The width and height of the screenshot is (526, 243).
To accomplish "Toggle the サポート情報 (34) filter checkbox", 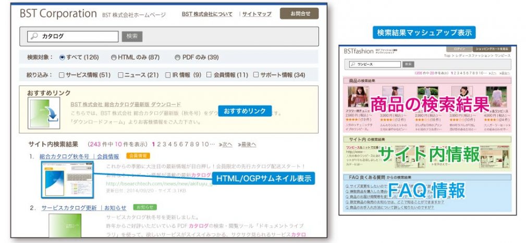I will click(256, 75).
